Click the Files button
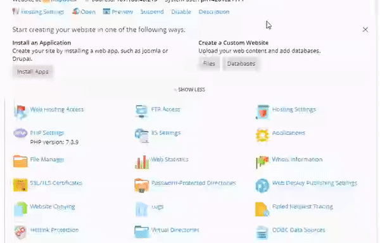This screenshot has width=380, height=243. [209, 64]
